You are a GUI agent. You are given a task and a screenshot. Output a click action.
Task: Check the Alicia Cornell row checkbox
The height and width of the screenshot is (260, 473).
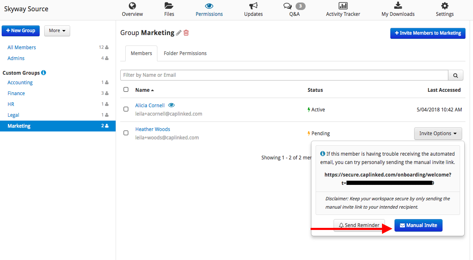point(126,109)
